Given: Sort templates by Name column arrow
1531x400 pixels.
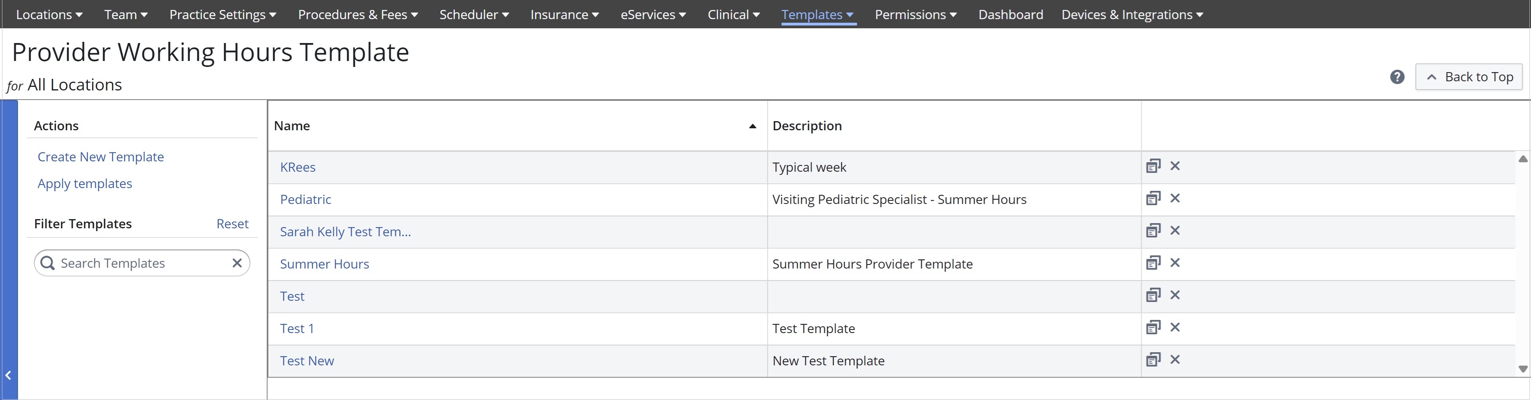Looking at the screenshot, I should (752, 126).
